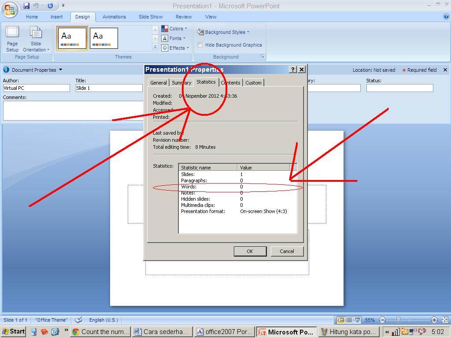This screenshot has width=451, height=338.
Task: Switch to the View ribbon tab
Action: pyautogui.click(x=211, y=17)
